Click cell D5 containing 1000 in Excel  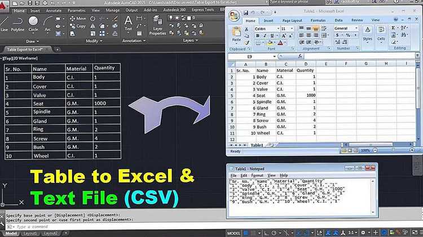306,95
